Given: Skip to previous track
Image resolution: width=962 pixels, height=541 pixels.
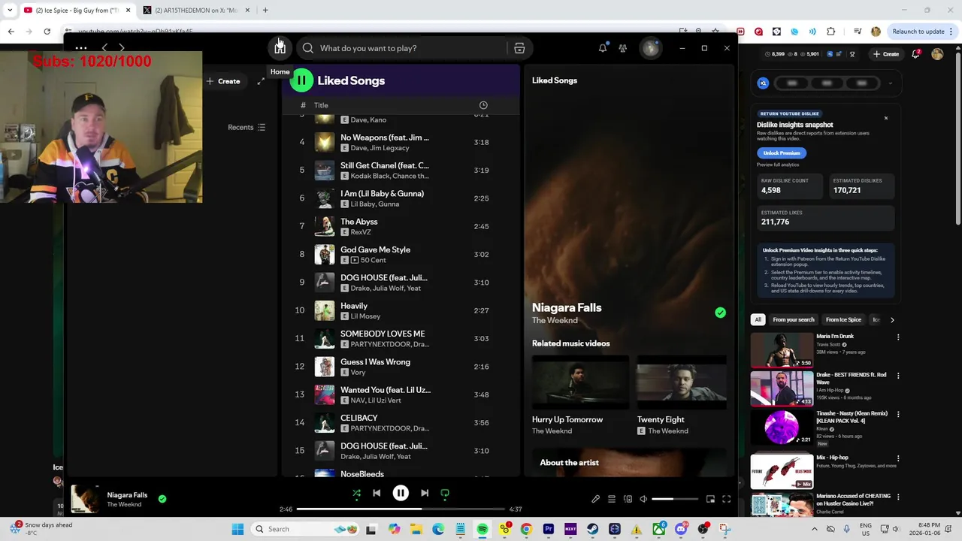Looking at the screenshot, I should pyautogui.click(x=377, y=494).
